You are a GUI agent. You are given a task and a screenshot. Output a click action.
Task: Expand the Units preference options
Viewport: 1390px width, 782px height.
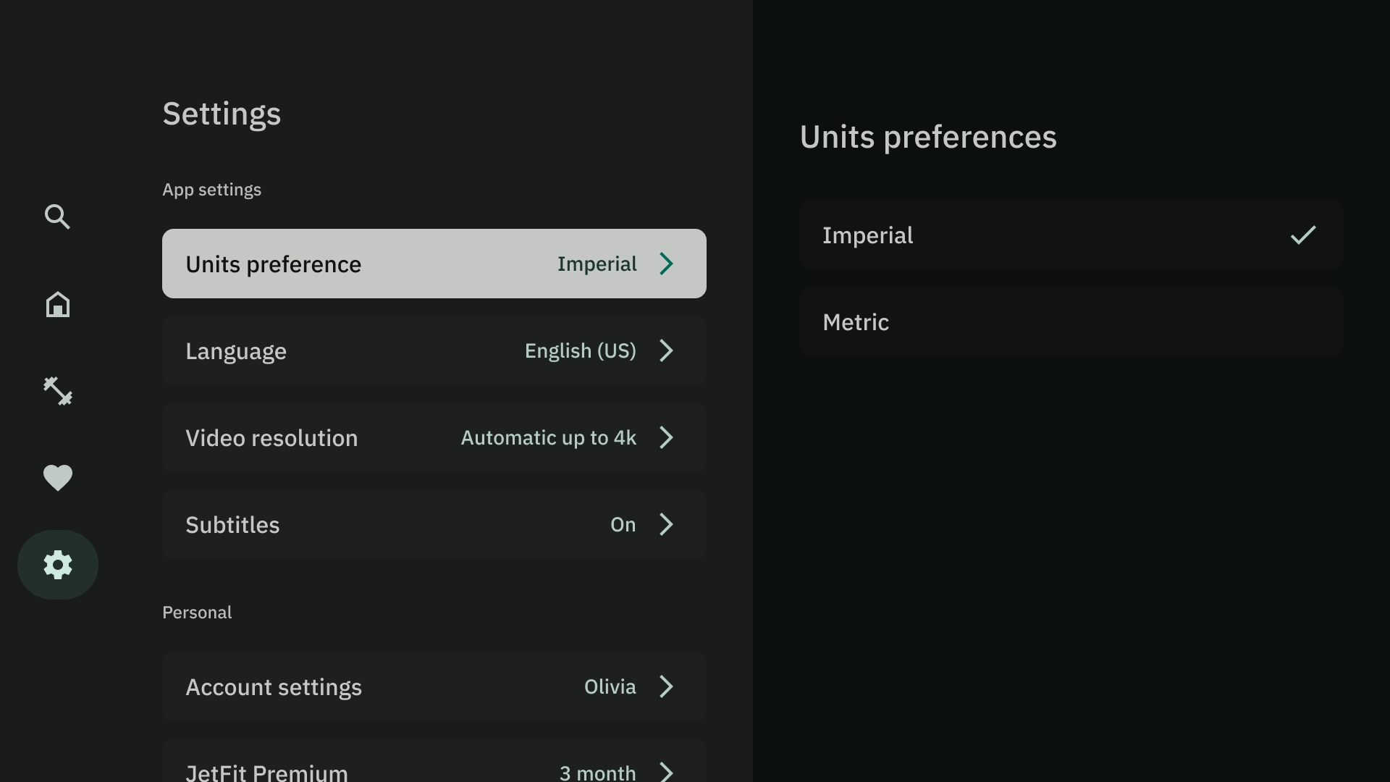click(434, 264)
